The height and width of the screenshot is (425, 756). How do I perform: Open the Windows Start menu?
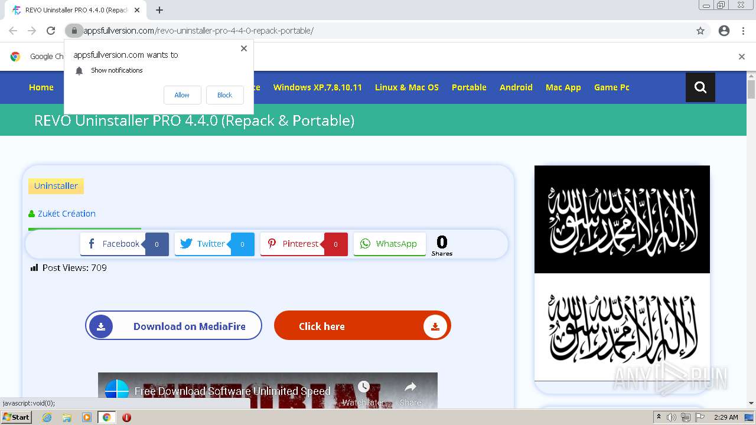coord(17,417)
